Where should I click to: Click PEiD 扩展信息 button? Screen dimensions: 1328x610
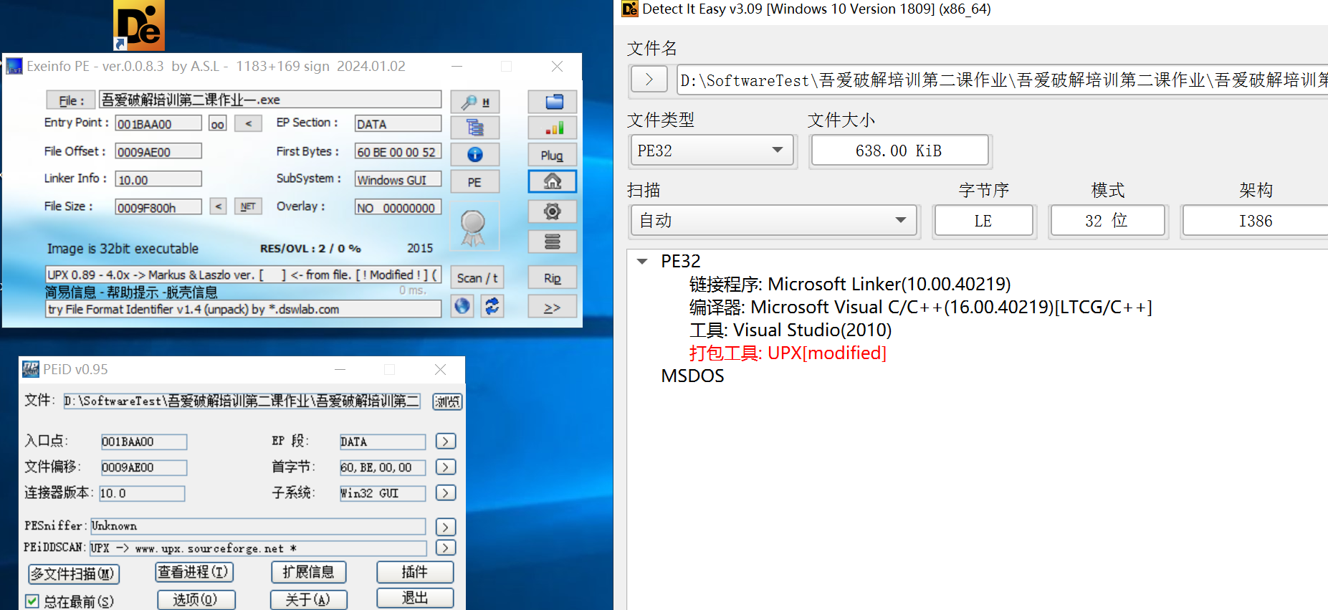click(308, 572)
